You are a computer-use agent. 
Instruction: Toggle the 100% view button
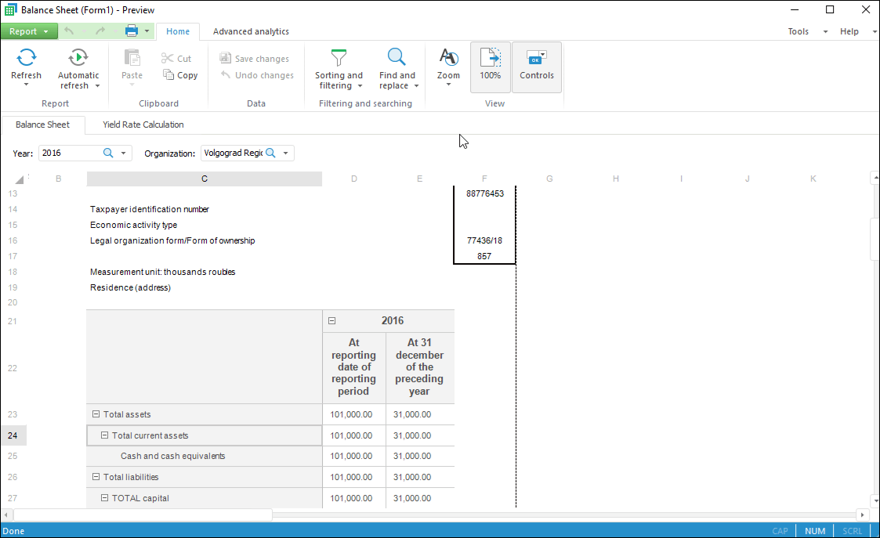(491, 66)
